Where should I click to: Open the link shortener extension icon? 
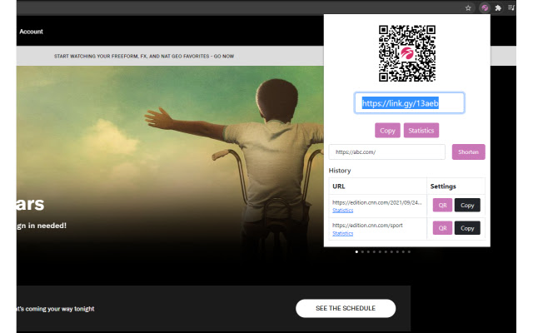[485, 7]
